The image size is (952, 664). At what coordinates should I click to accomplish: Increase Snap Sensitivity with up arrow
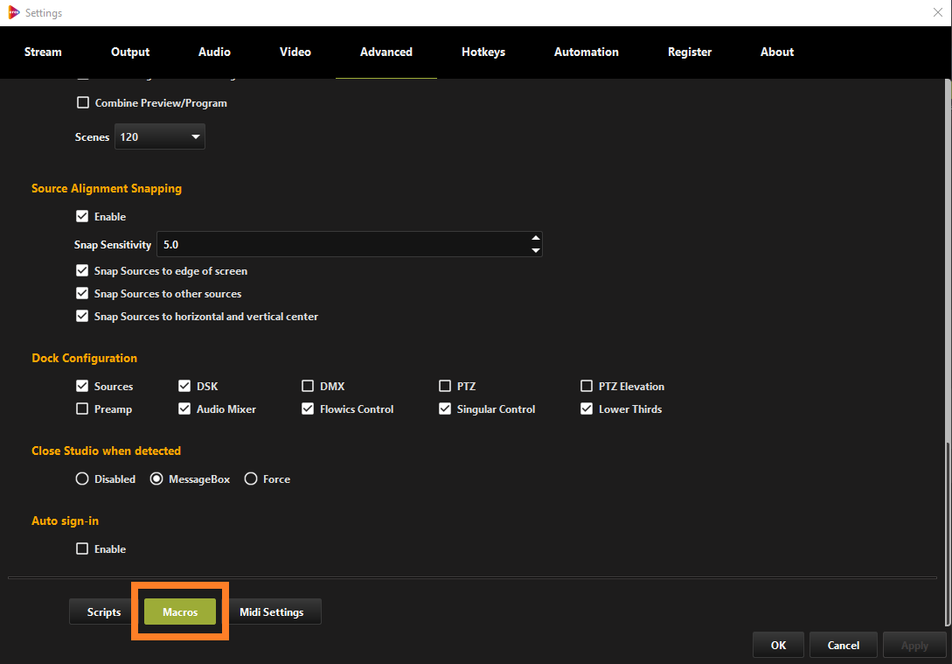(536, 238)
